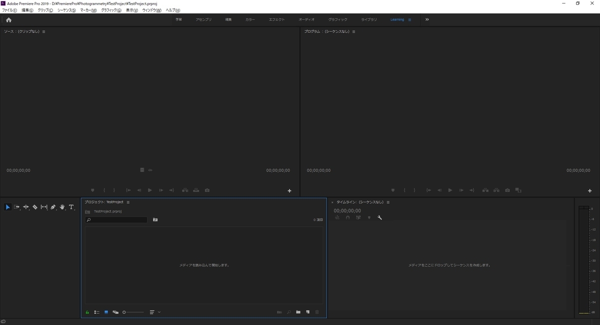Close the Timeline panel tab x
The image size is (600, 325).
[x=332, y=202]
